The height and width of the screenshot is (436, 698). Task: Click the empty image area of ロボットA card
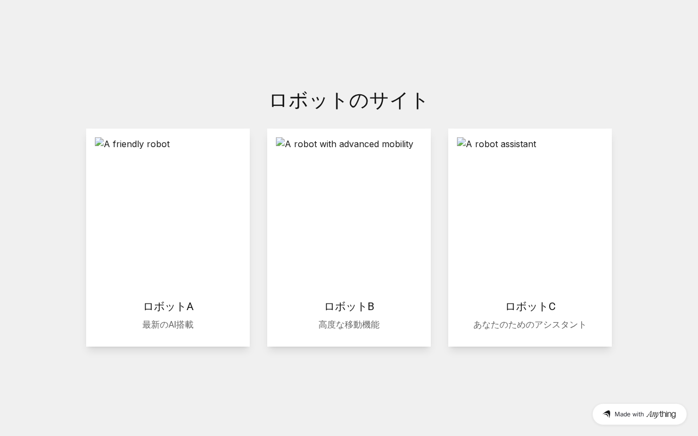click(168, 218)
